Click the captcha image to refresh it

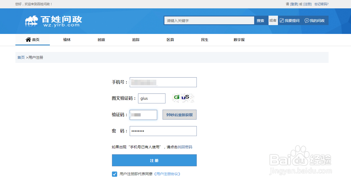183,98
